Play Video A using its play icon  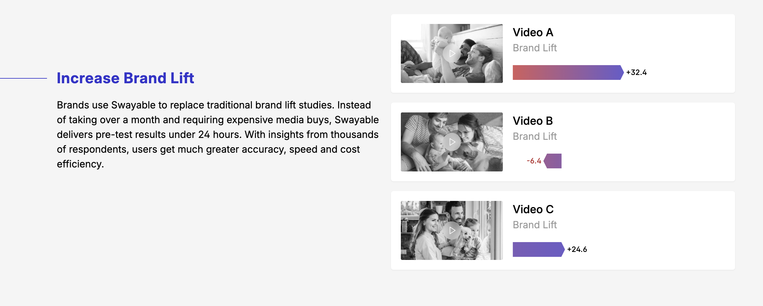click(452, 53)
